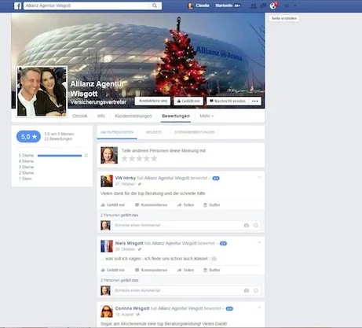Click 2 Personen gefällt das under Niels review
Image resolution: width=362 pixels, height=328 pixels.
[119, 280]
